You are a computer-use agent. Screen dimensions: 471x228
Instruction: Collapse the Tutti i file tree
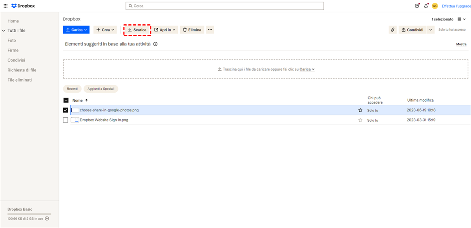click(4, 31)
